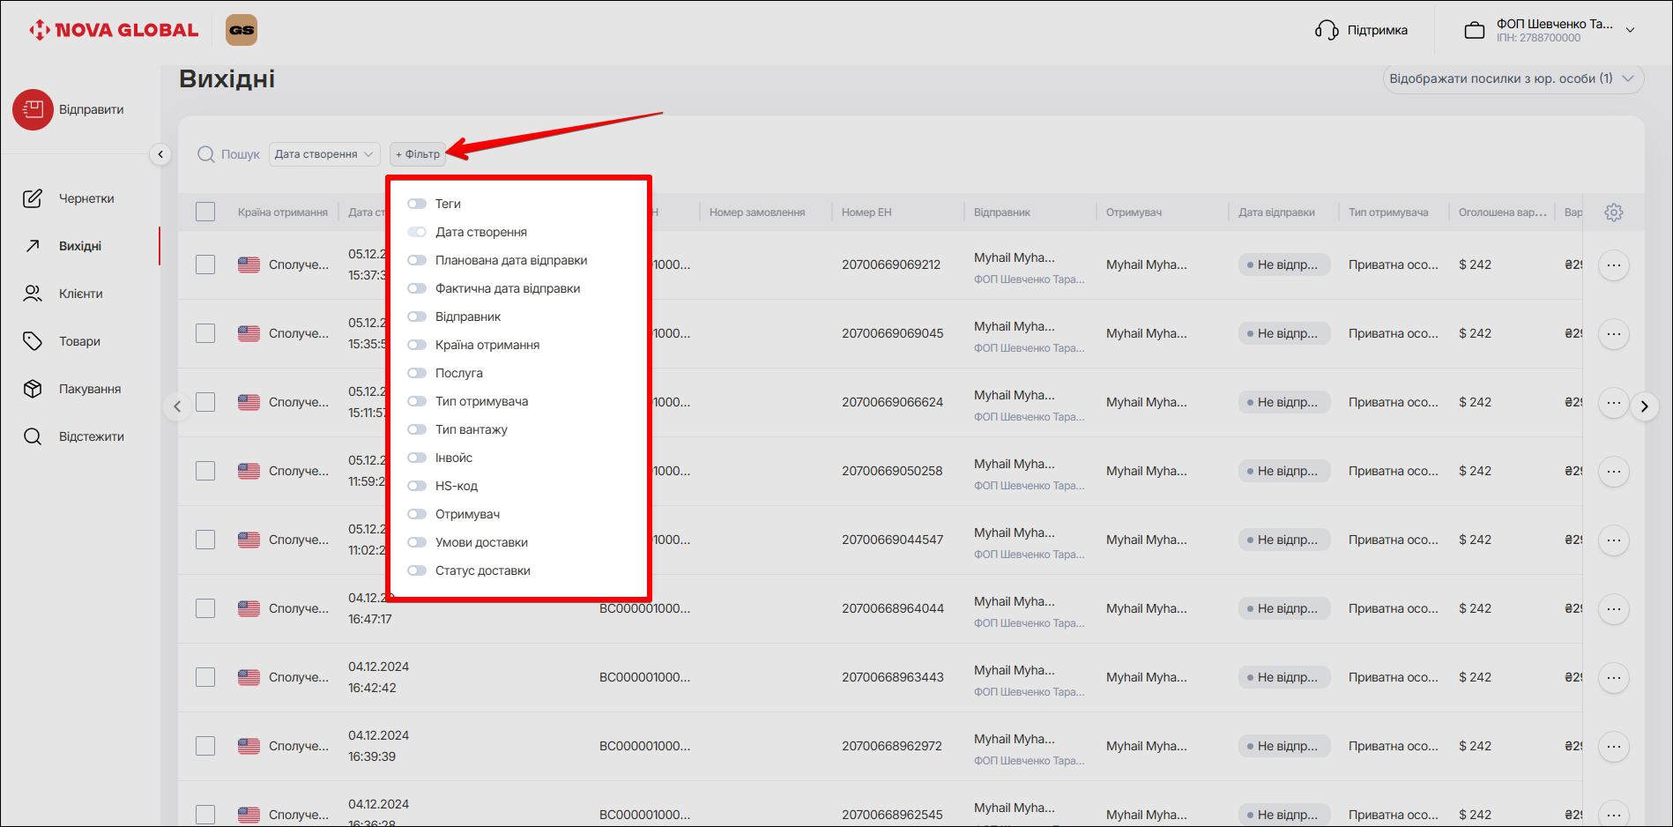Collapse the left sidebar with the arrow button
Screen dimensions: 1673x827
coord(160,154)
